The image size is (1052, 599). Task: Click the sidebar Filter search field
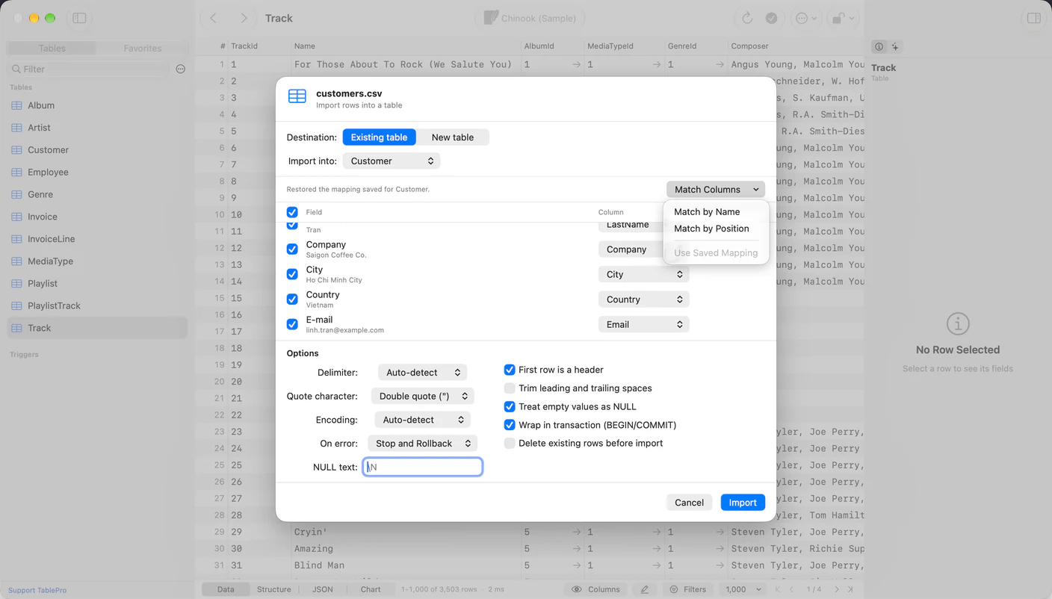(87, 69)
